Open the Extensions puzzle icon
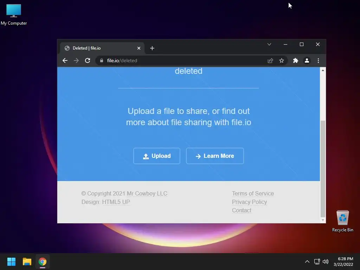 pyautogui.click(x=295, y=60)
